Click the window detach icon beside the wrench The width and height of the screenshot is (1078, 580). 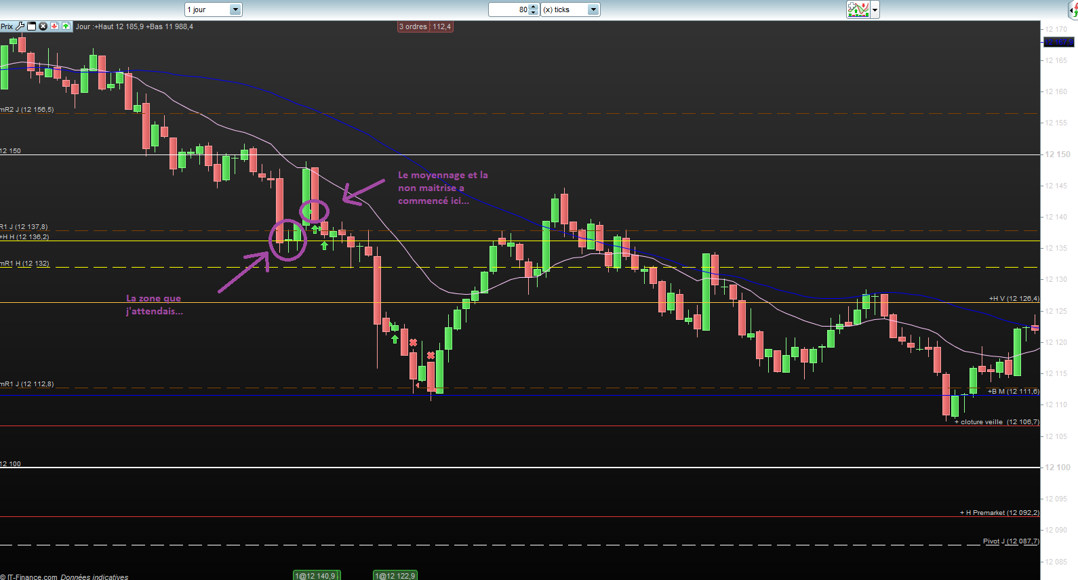pyautogui.click(x=32, y=26)
